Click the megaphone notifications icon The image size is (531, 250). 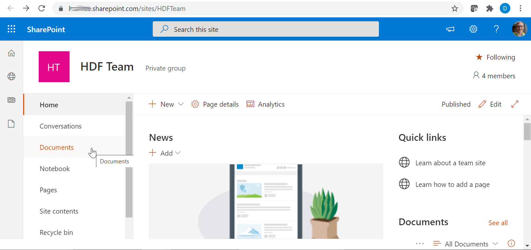(x=450, y=29)
